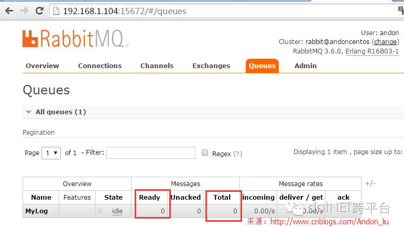Click the Erlang R16B03-1 version text

click(372, 51)
